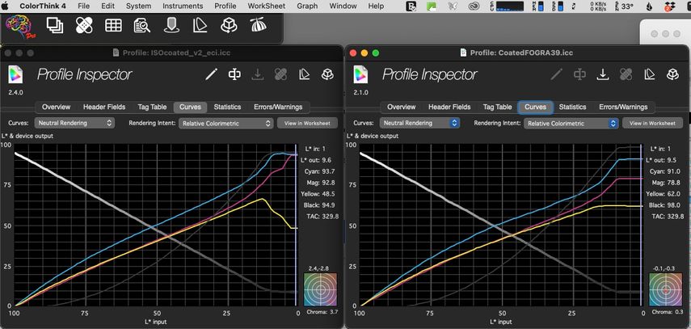Screen dimensions: 691x329
Task: Click the pencil edit icon in ISOcoated_v2_eci window
Action: pyautogui.click(x=212, y=74)
